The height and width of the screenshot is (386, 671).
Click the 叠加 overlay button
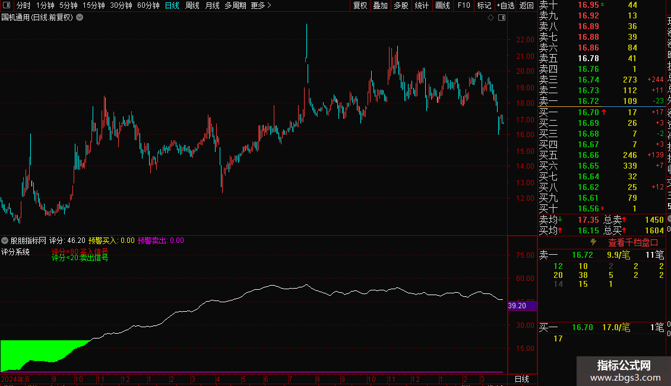(380, 5)
